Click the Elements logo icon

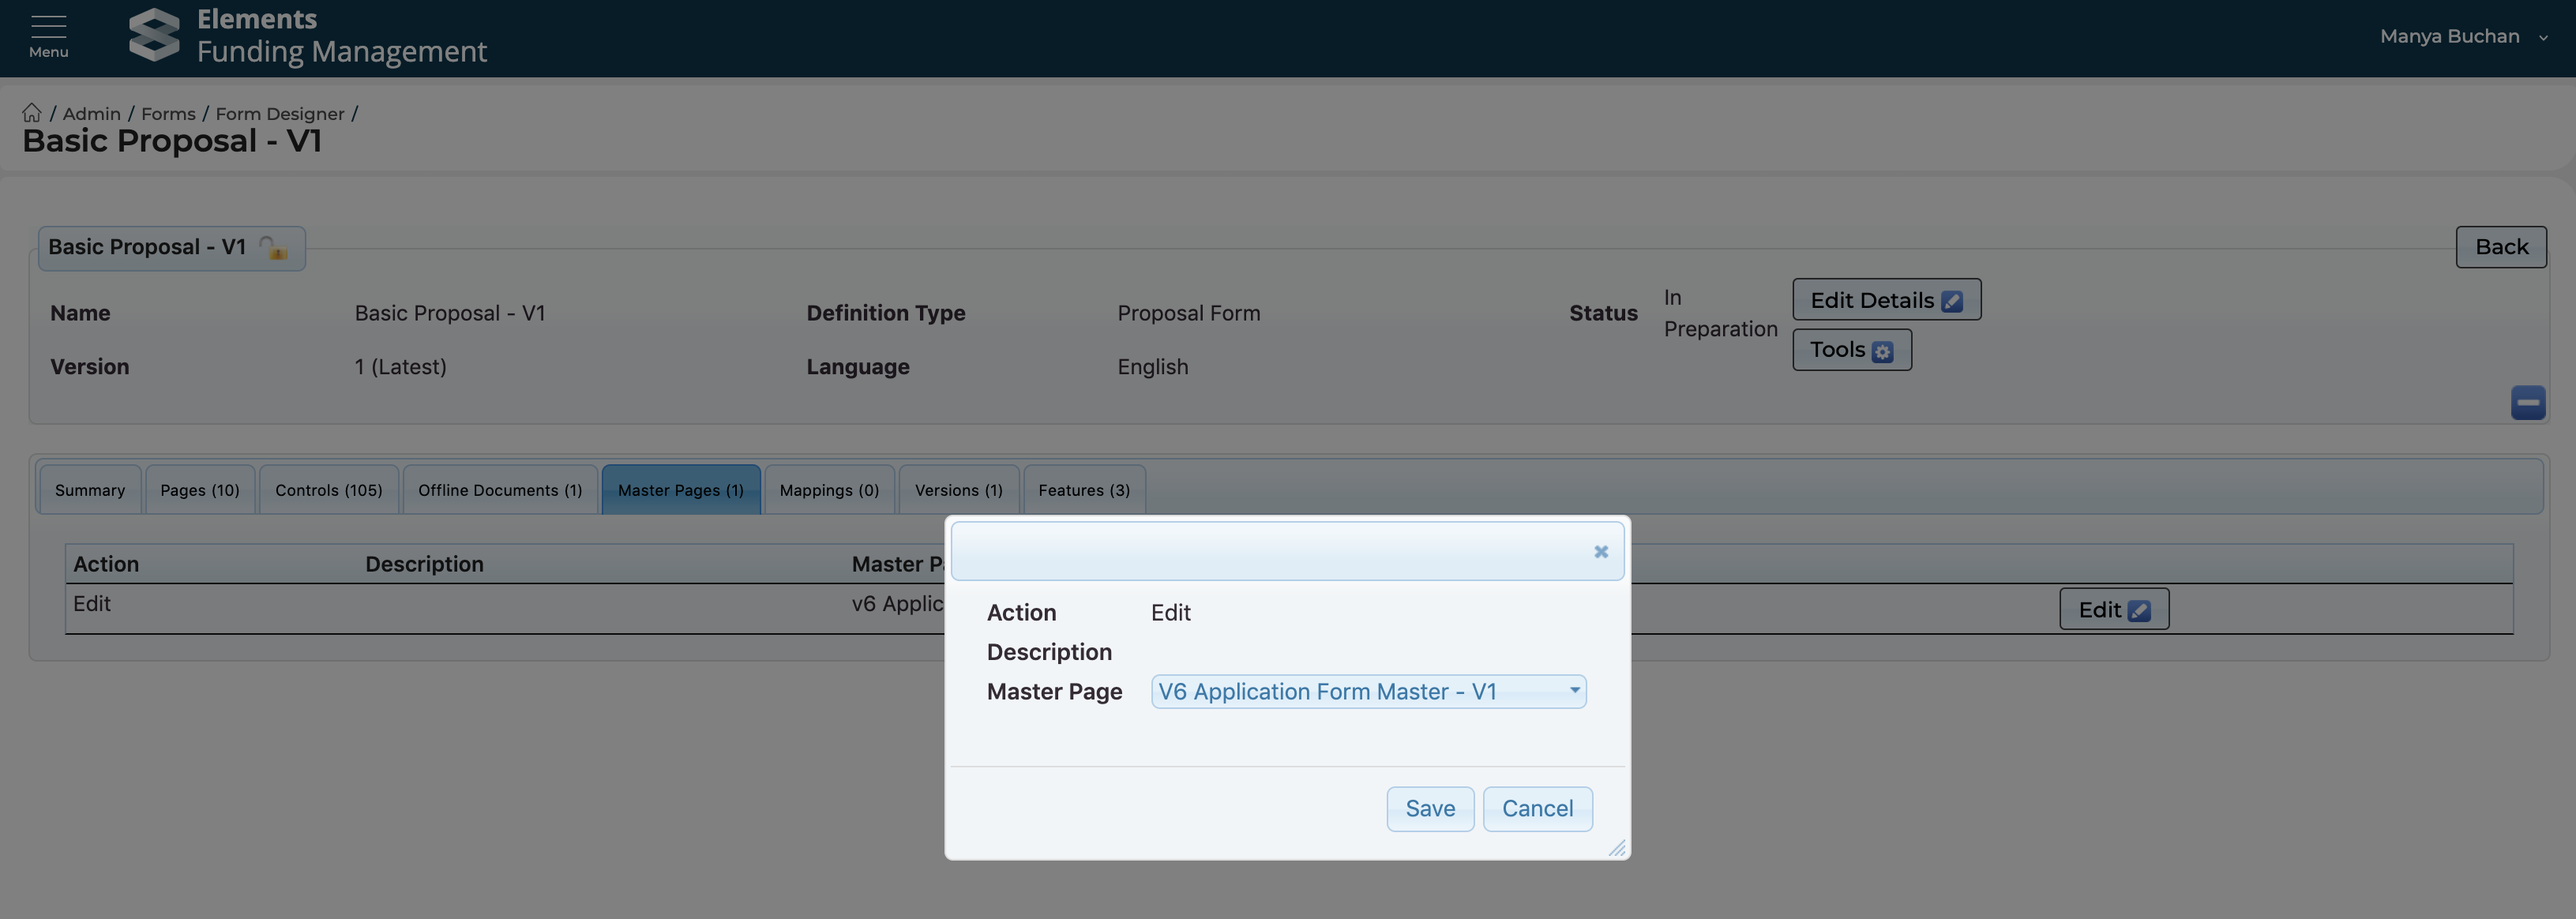click(154, 36)
